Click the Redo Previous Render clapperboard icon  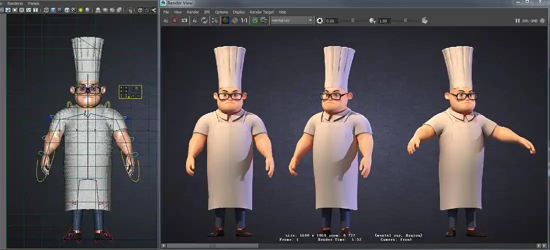[x=166, y=20]
